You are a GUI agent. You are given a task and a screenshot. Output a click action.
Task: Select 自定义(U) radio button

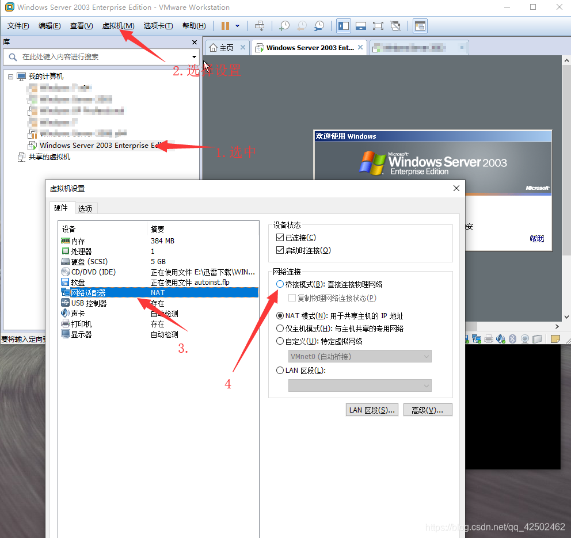coord(280,341)
